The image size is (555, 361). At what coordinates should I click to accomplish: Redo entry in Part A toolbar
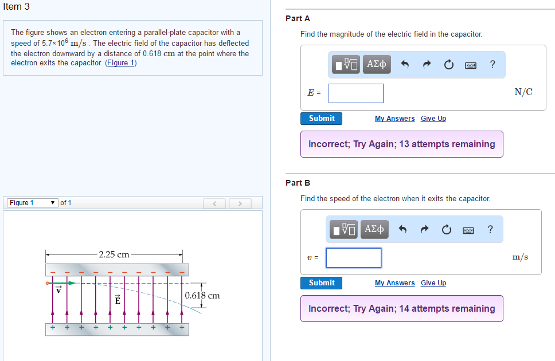pos(427,64)
